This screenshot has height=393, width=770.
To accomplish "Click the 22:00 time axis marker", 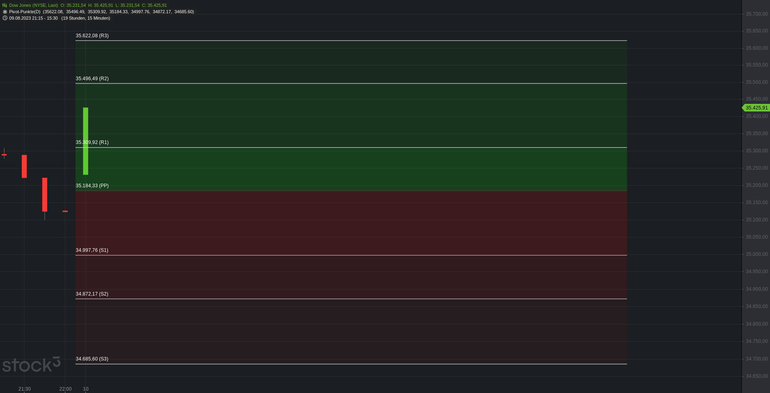I will 65,389.
